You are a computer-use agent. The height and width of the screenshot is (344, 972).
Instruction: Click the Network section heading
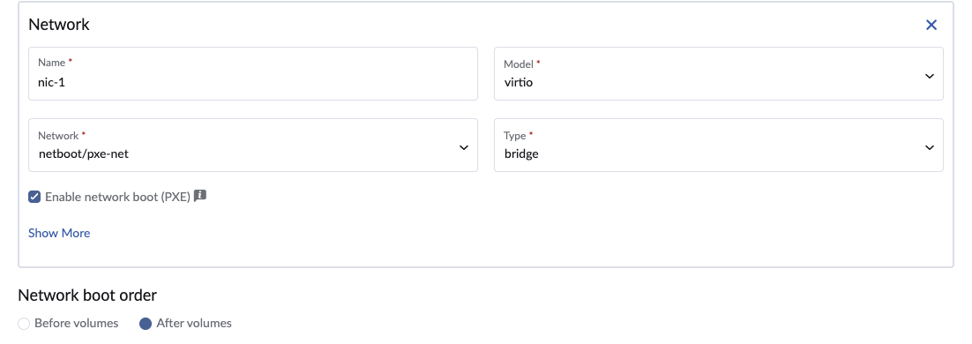[59, 25]
